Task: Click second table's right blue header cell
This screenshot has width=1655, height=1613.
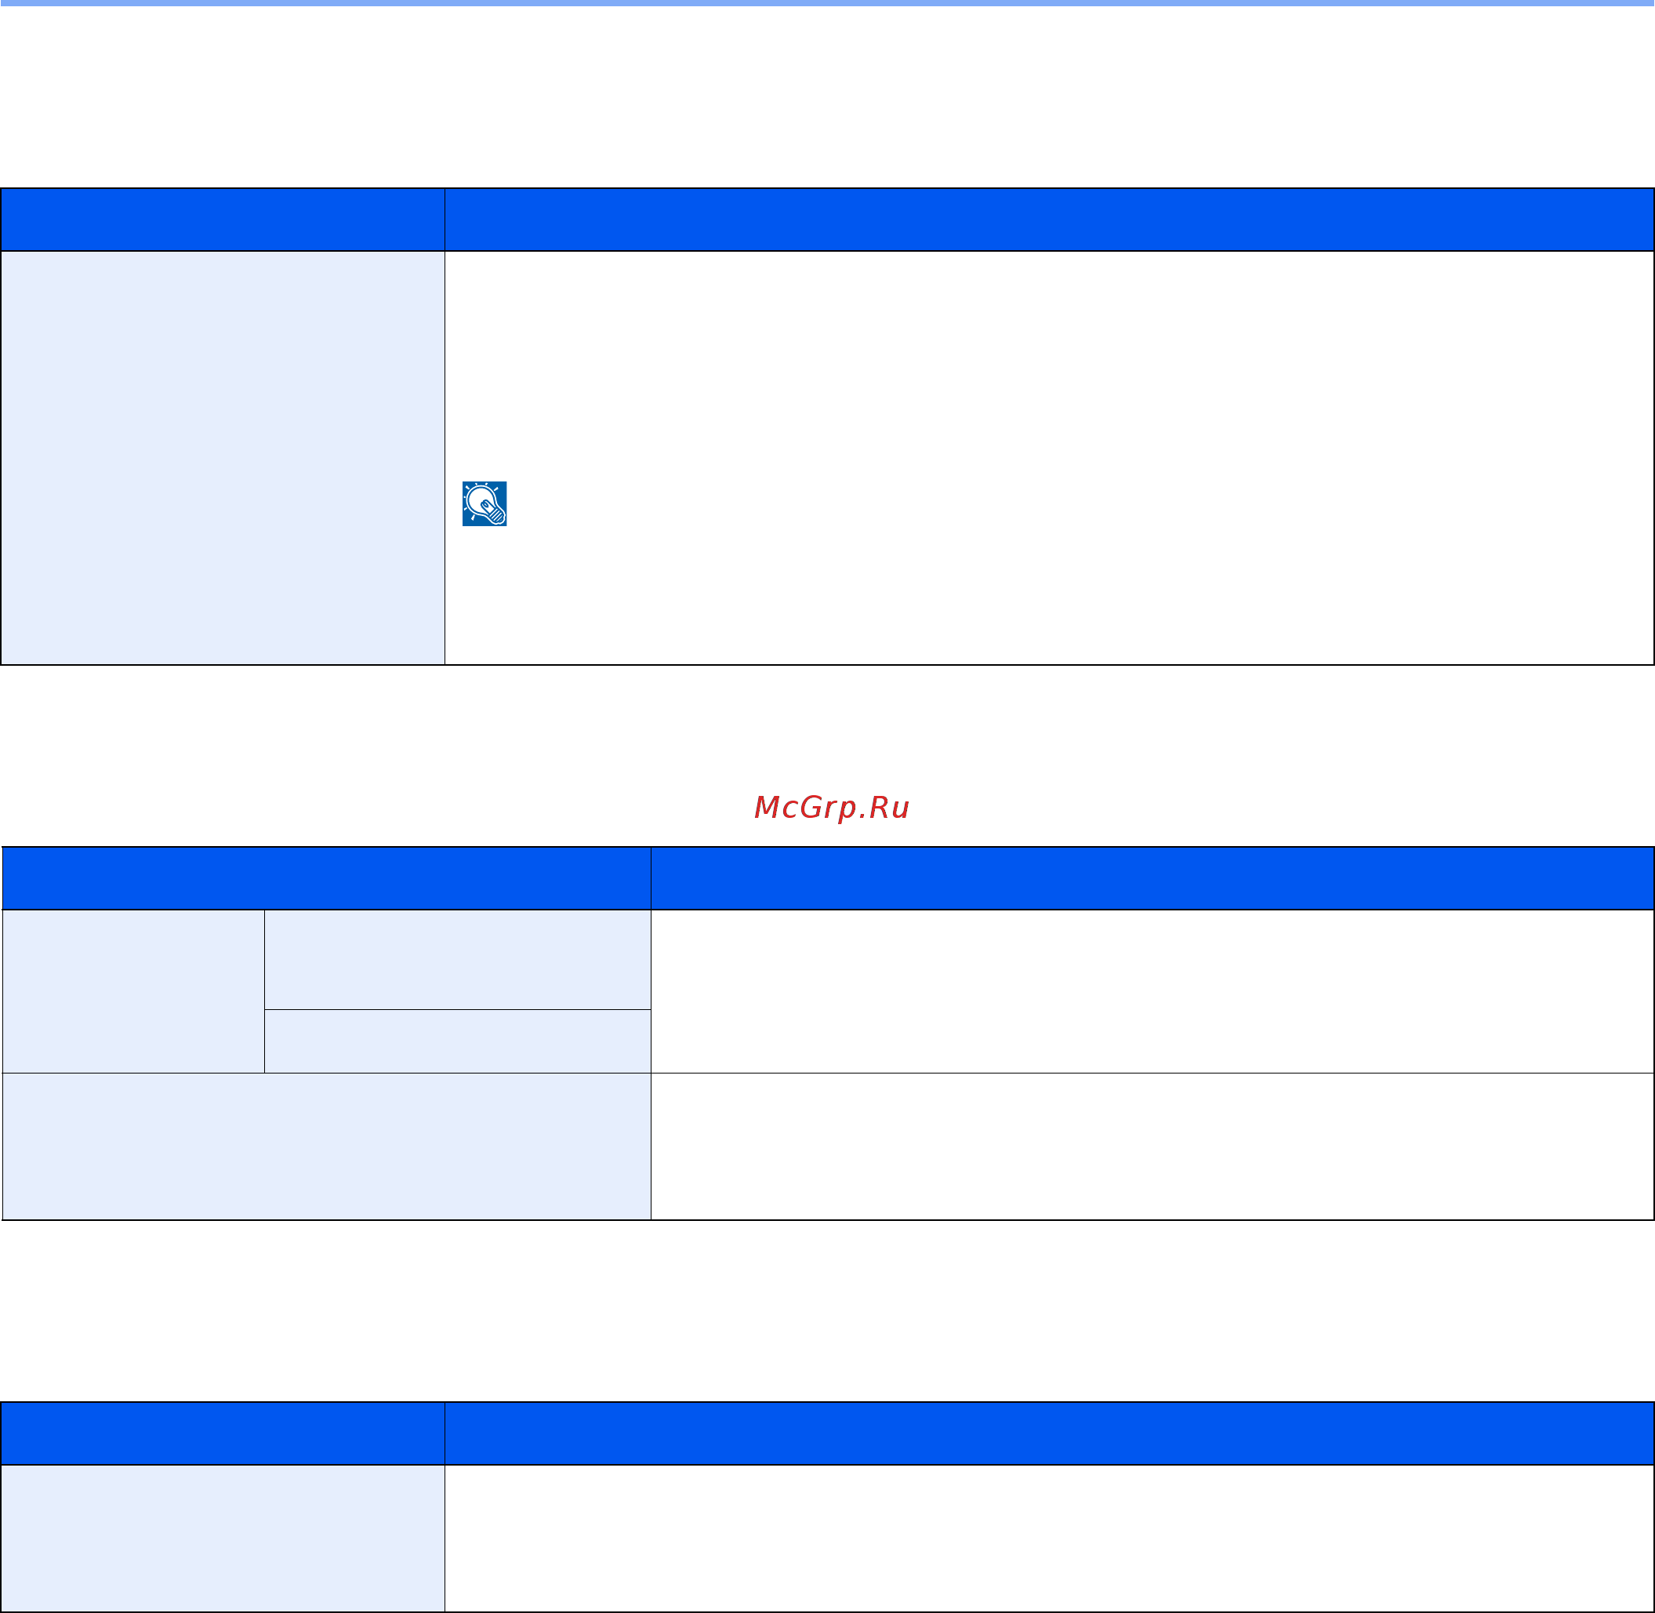Action: 1152,877
